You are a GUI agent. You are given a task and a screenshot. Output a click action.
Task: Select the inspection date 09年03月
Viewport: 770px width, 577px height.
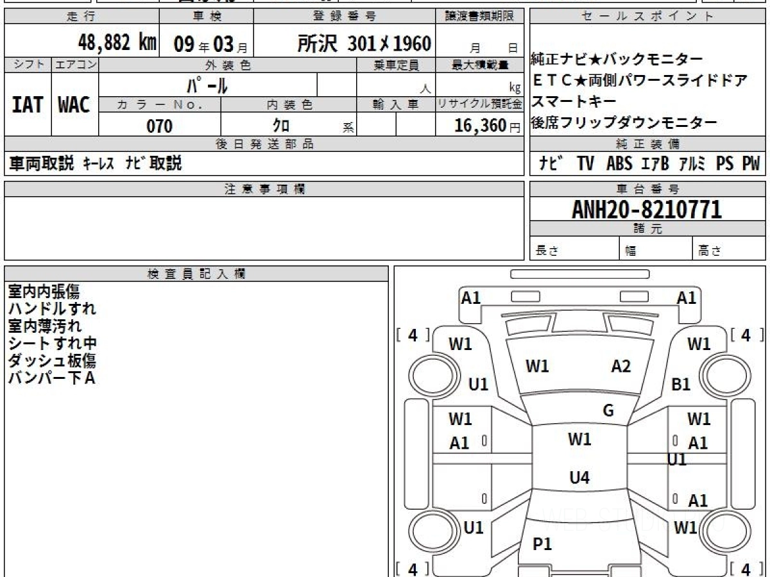[210, 44]
